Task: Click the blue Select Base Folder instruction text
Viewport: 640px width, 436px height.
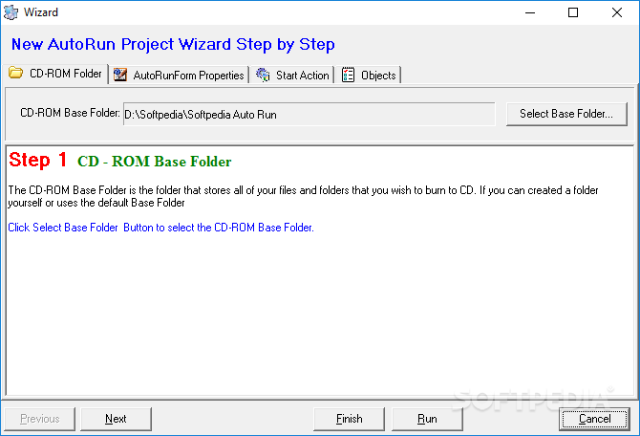Action: tap(160, 228)
